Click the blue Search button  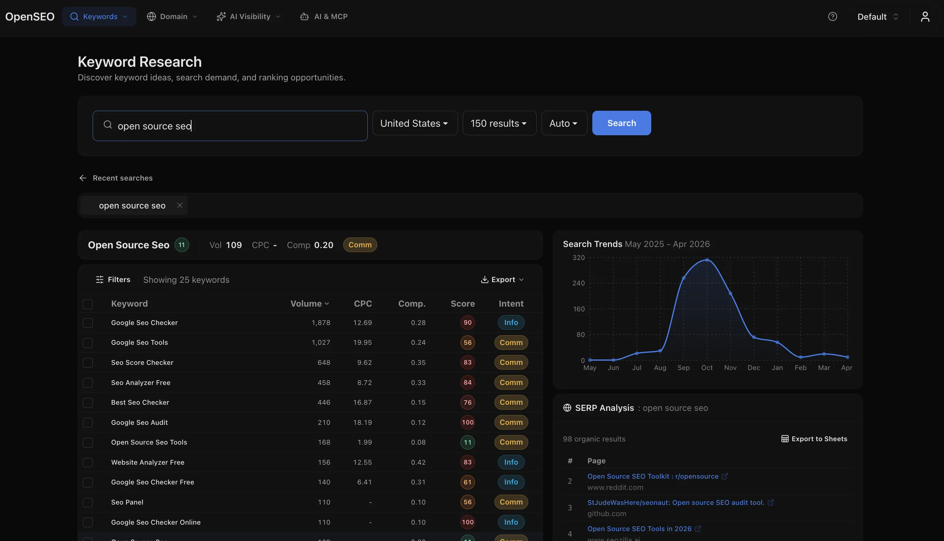[x=621, y=123]
